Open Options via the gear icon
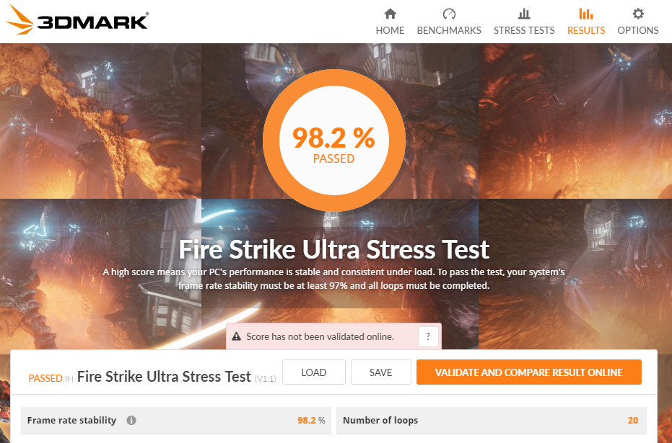Screen dimensions: 672x443 pos(638,14)
